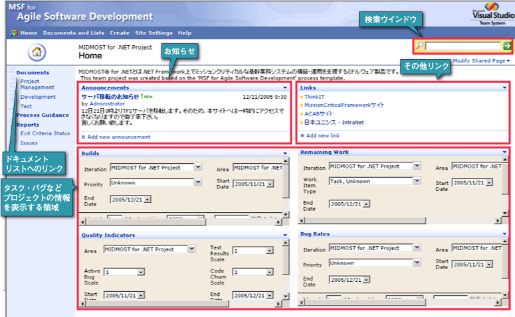This screenshot has height=317, width=515.
Task: Open Documents section in sidebar
Action: coord(33,72)
